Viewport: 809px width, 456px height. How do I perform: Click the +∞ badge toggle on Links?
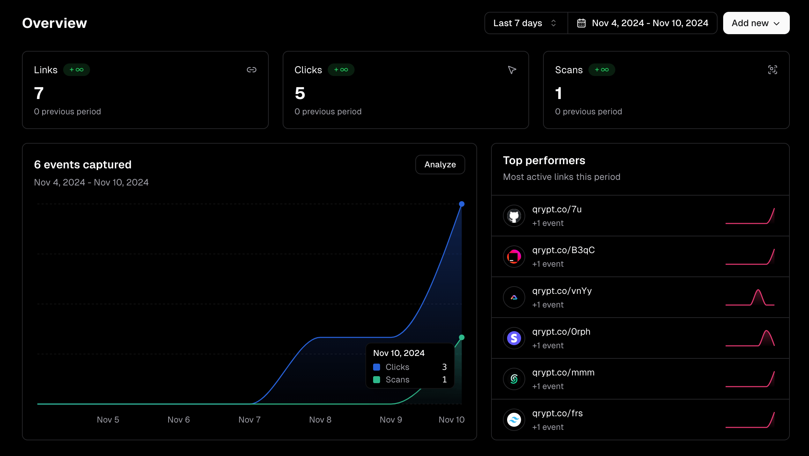coord(77,70)
